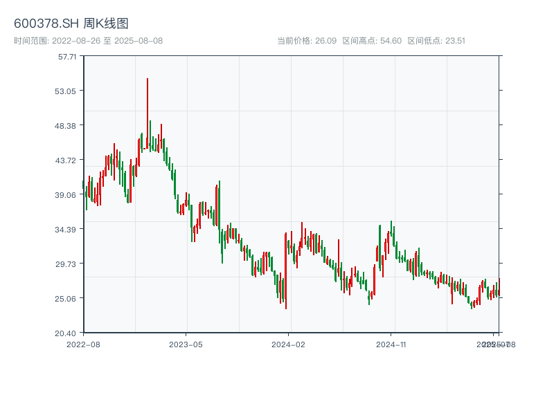Viewport: 554px width, 415px height.
Task: Select the 34.39 price axis label
Action: coord(67,230)
